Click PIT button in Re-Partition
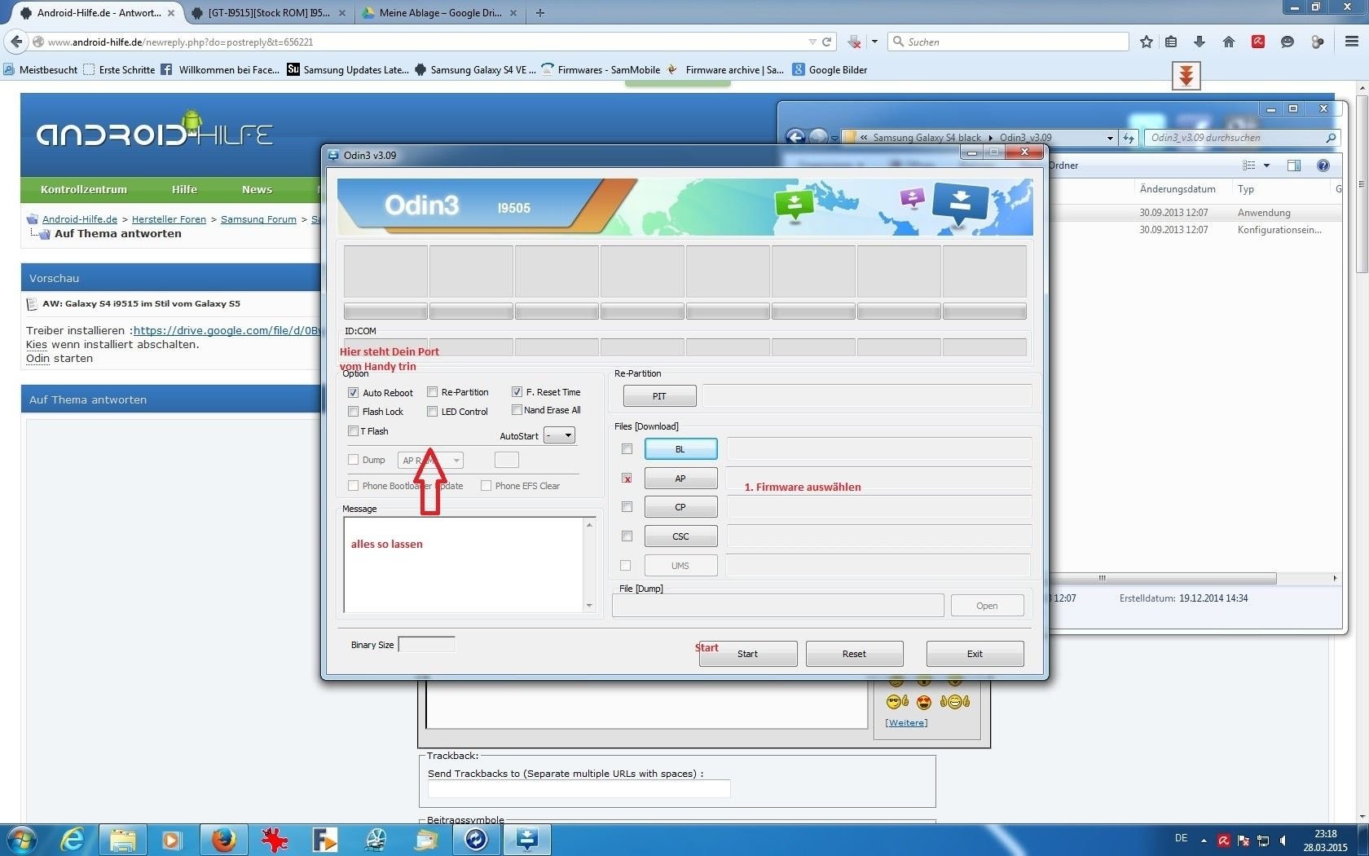This screenshot has width=1369, height=856. click(659, 396)
